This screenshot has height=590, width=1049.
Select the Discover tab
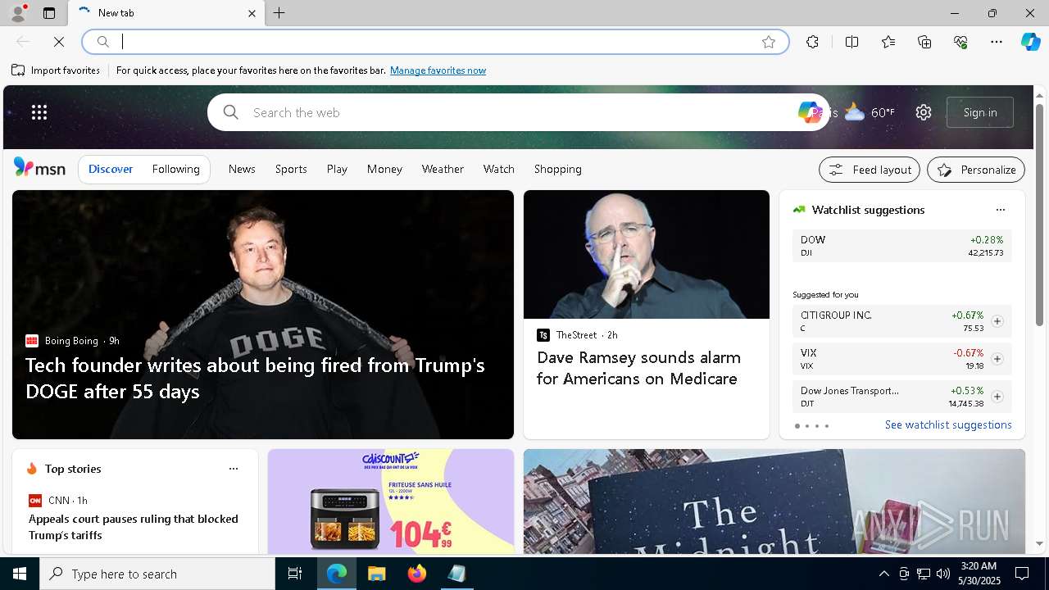111,169
